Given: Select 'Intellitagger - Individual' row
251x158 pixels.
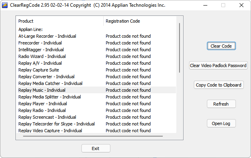Looking at the screenshot, I should tap(97, 50).
